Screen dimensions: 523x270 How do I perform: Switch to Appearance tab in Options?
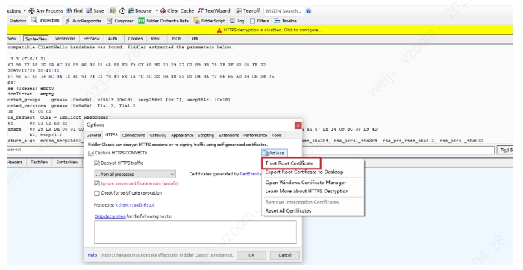click(x=182, y=135)
